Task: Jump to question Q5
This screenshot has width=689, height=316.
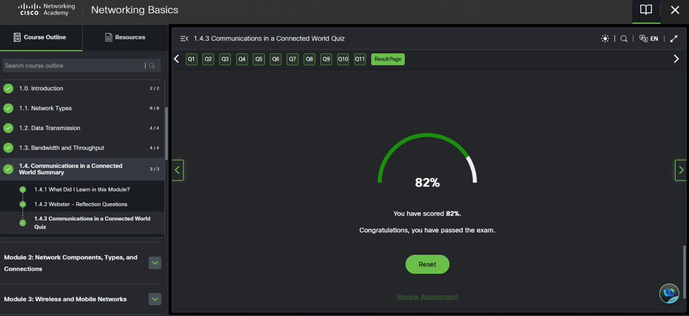Action: pyautogui.click(x=259, y=59)
